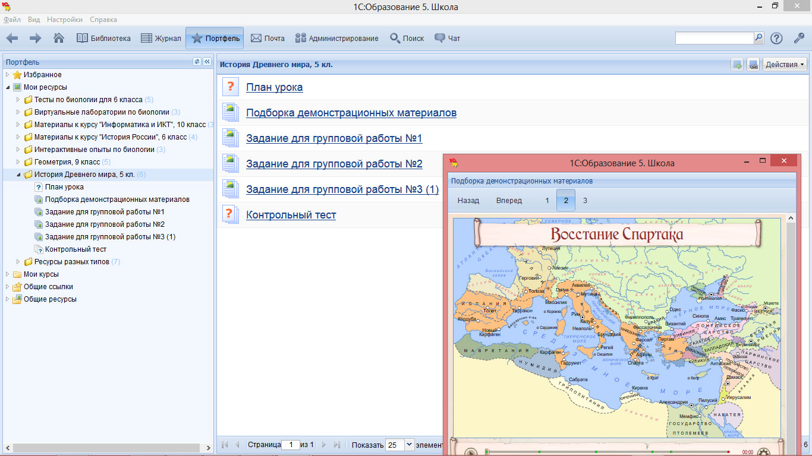Open the Контрольный тест link
The image size is (812, 456).
291,215
